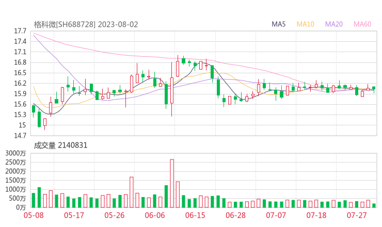382x227 pixels.
Task: Click the long red candlestick with the lowest wick near 06-06
Action: 172,89
